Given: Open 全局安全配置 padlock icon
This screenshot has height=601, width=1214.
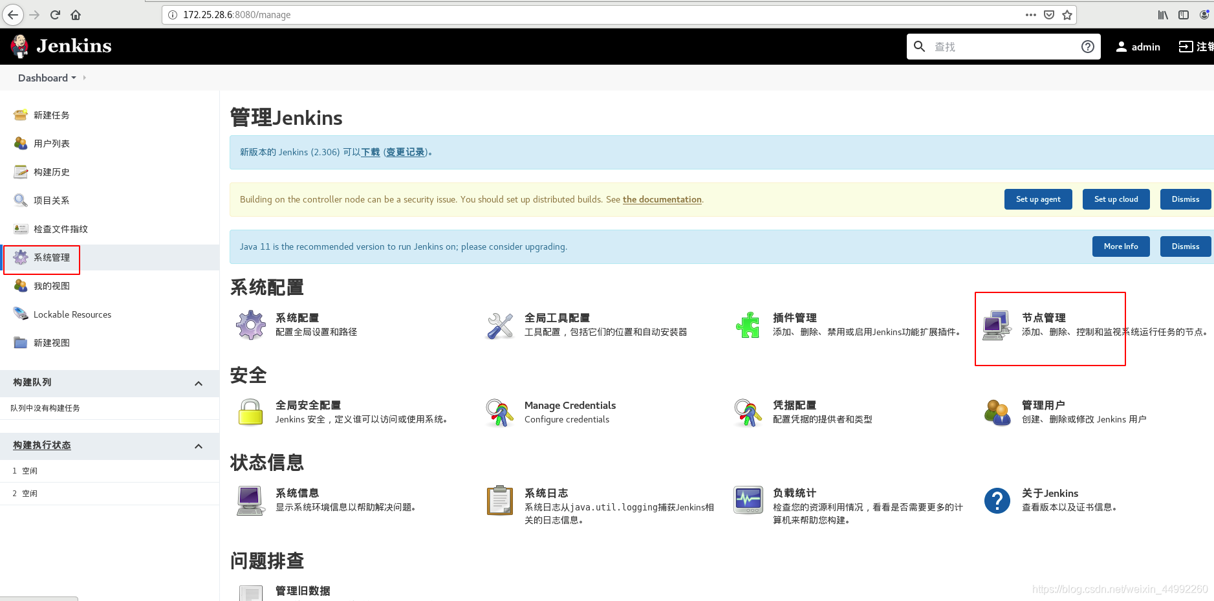Looking at the screenshot, I should click(x=251, y=413).
